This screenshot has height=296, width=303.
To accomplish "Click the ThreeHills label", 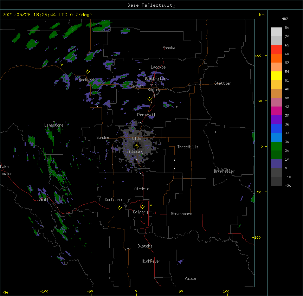I will pos(188,147).
